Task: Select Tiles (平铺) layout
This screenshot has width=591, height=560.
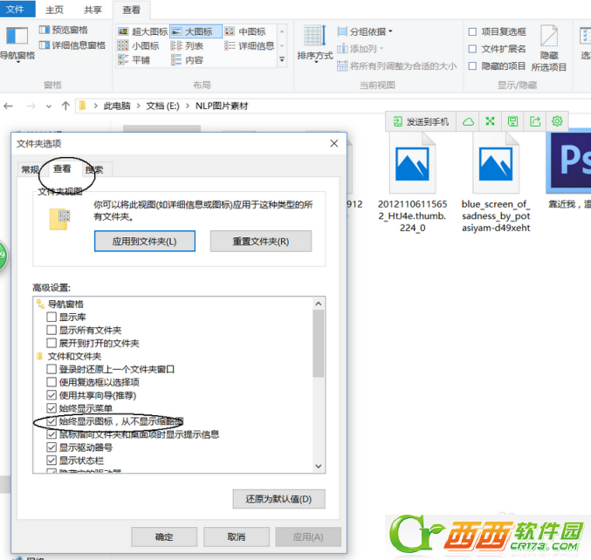Action: [x=134, y=60]
